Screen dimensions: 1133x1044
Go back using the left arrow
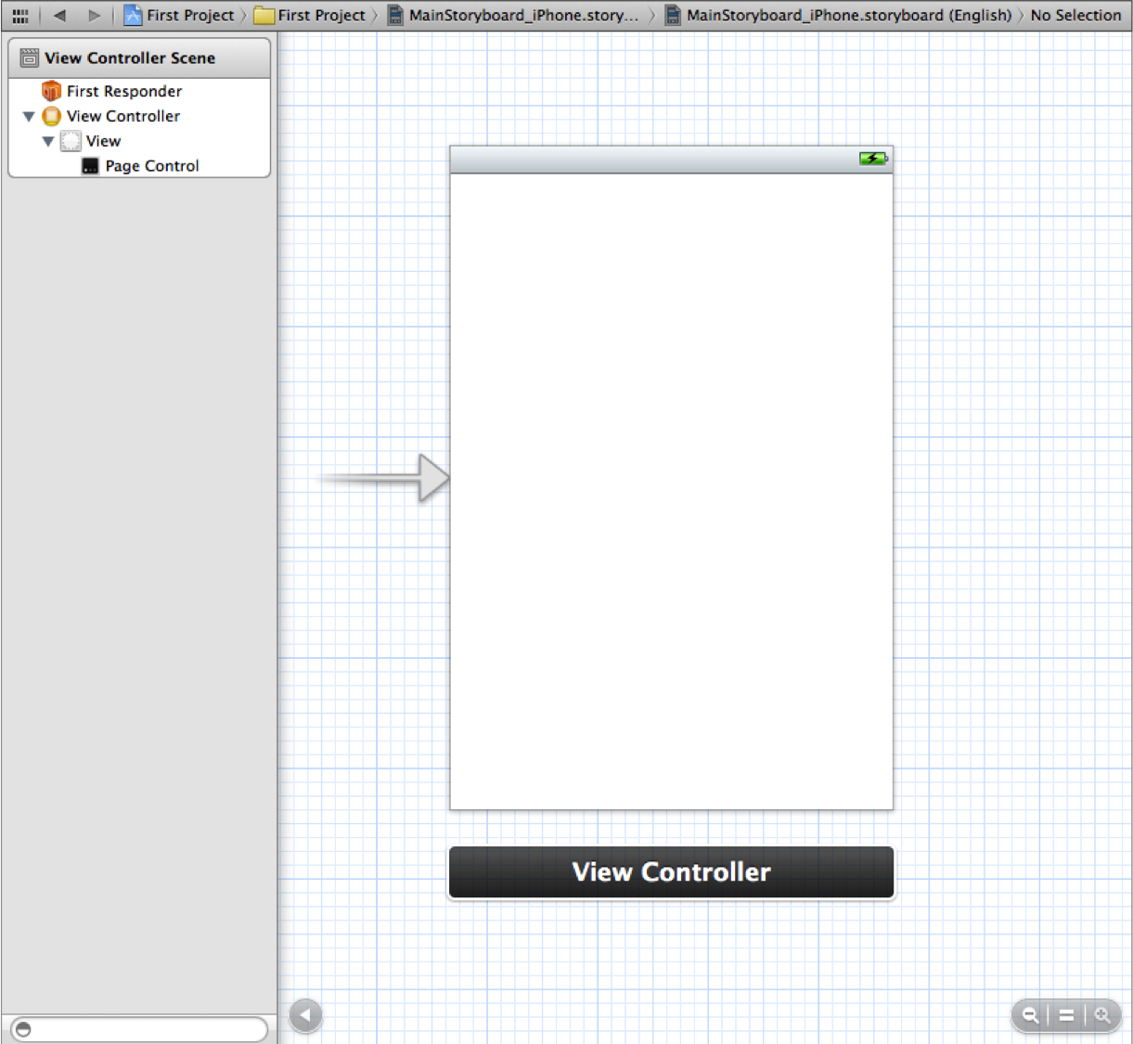60,16
